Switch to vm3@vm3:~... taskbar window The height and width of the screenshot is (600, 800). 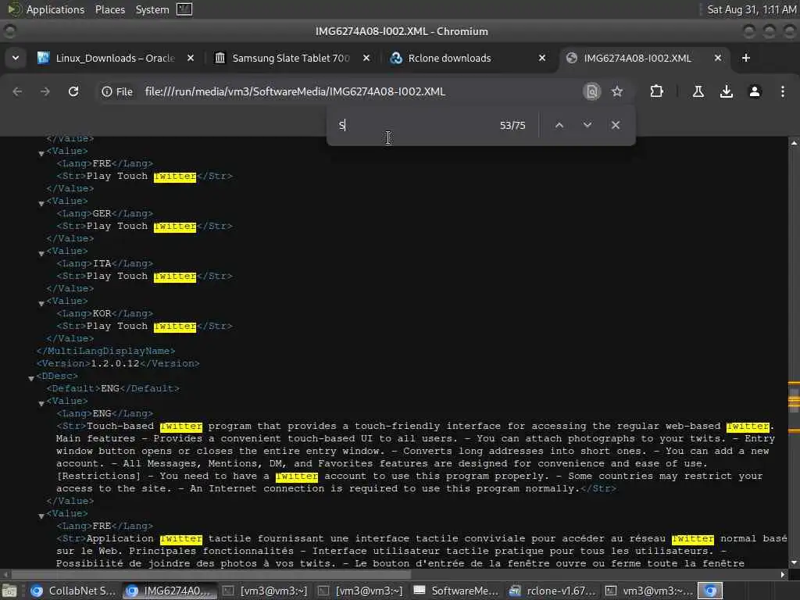pos(648,591)
